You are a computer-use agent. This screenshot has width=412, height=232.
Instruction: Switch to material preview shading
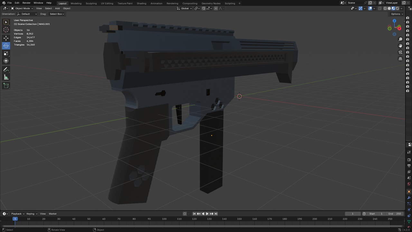coord(393,8)
